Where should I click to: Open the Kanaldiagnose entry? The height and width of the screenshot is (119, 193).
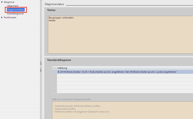15,14
